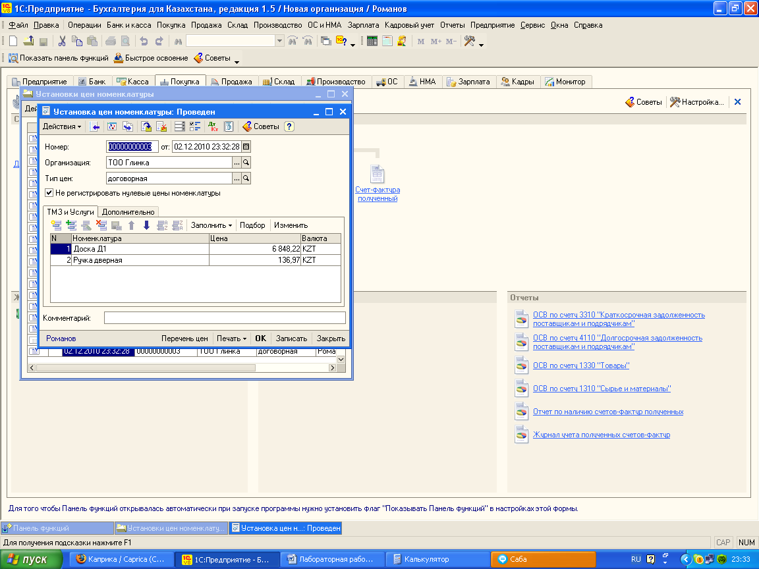Select the Ручка дверная table row
The height and width of the screenshot is (569, 759).
click(x=196, y=260)
